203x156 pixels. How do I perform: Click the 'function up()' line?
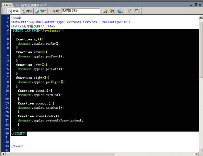tap(30, 39)
